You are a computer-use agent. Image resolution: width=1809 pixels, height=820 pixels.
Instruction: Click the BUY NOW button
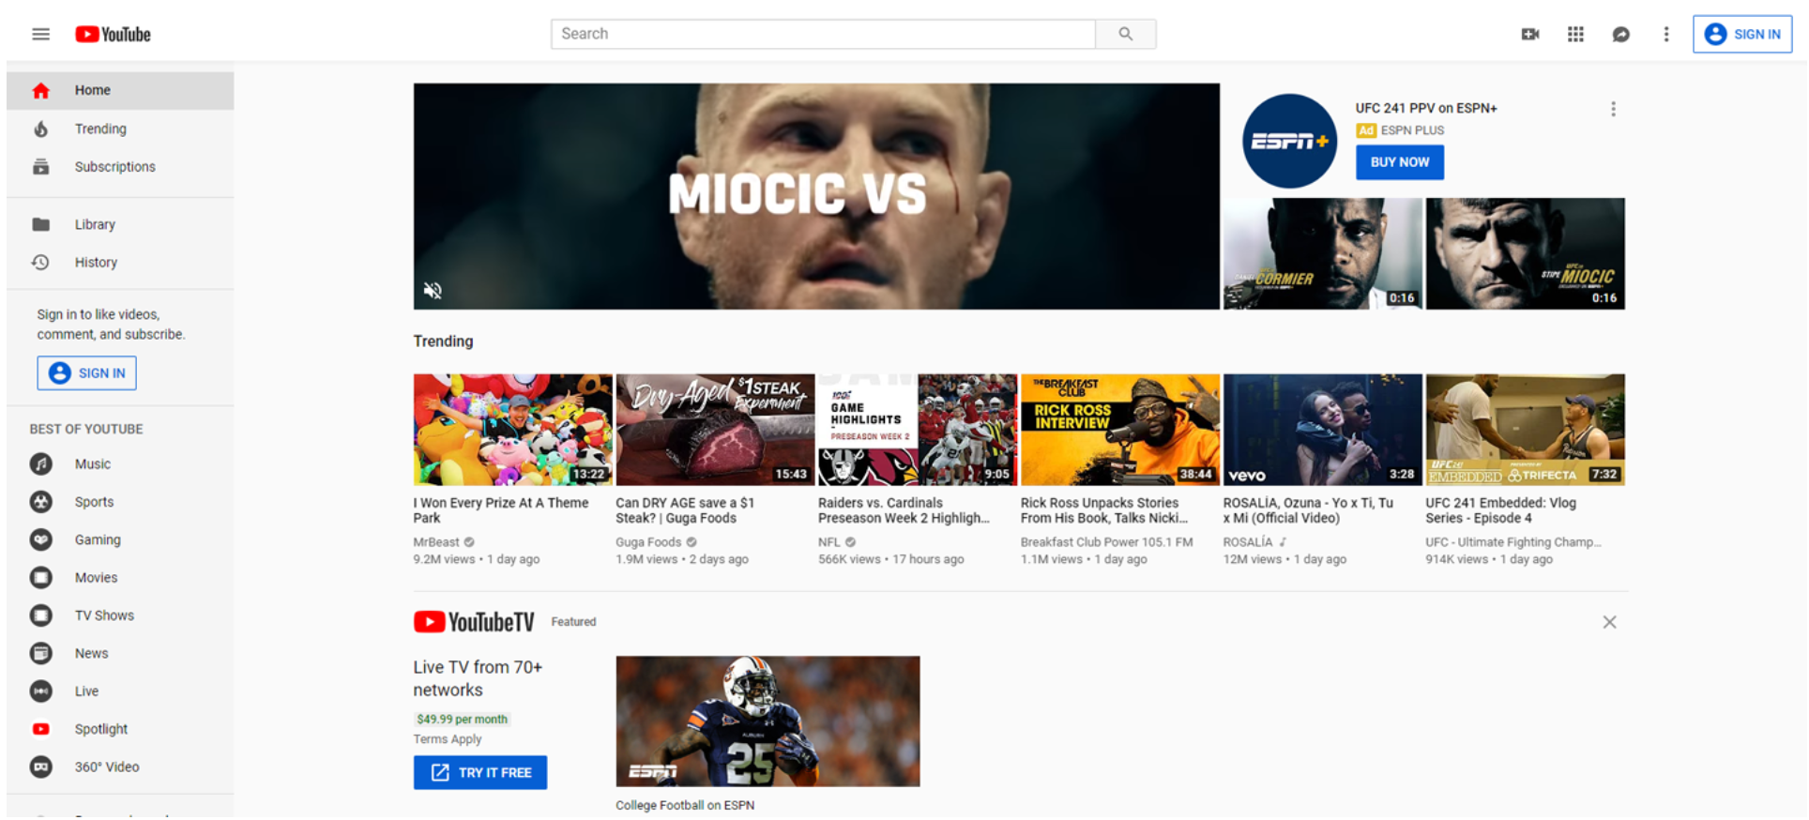pos(1399,162)
